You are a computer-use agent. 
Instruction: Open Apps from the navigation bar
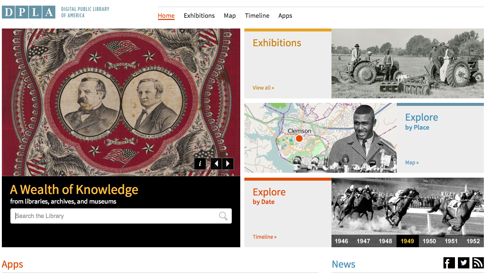point(285,16)
